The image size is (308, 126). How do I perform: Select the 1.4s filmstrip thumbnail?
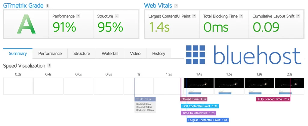click(199, 86)
